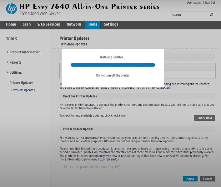Expand the Product Information section
221x187 pixels.
23,52
